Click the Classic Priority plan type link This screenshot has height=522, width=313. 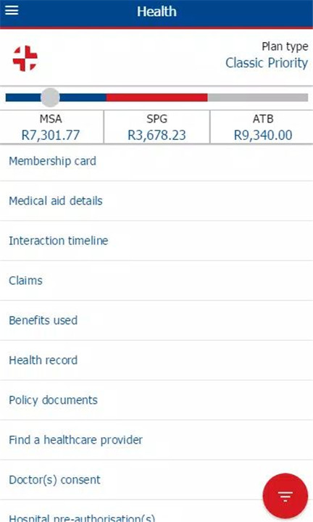267,63
